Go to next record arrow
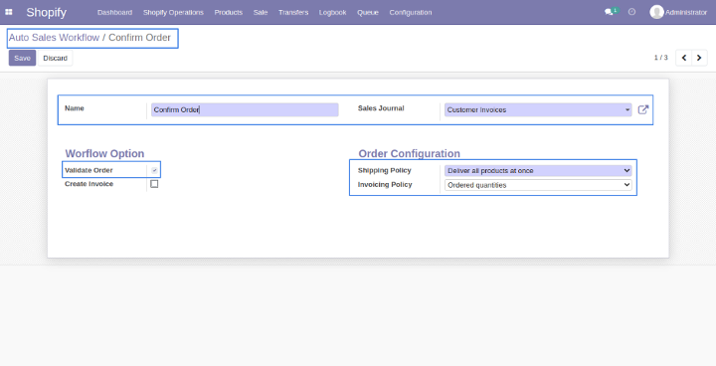 [x=699, y=58]
